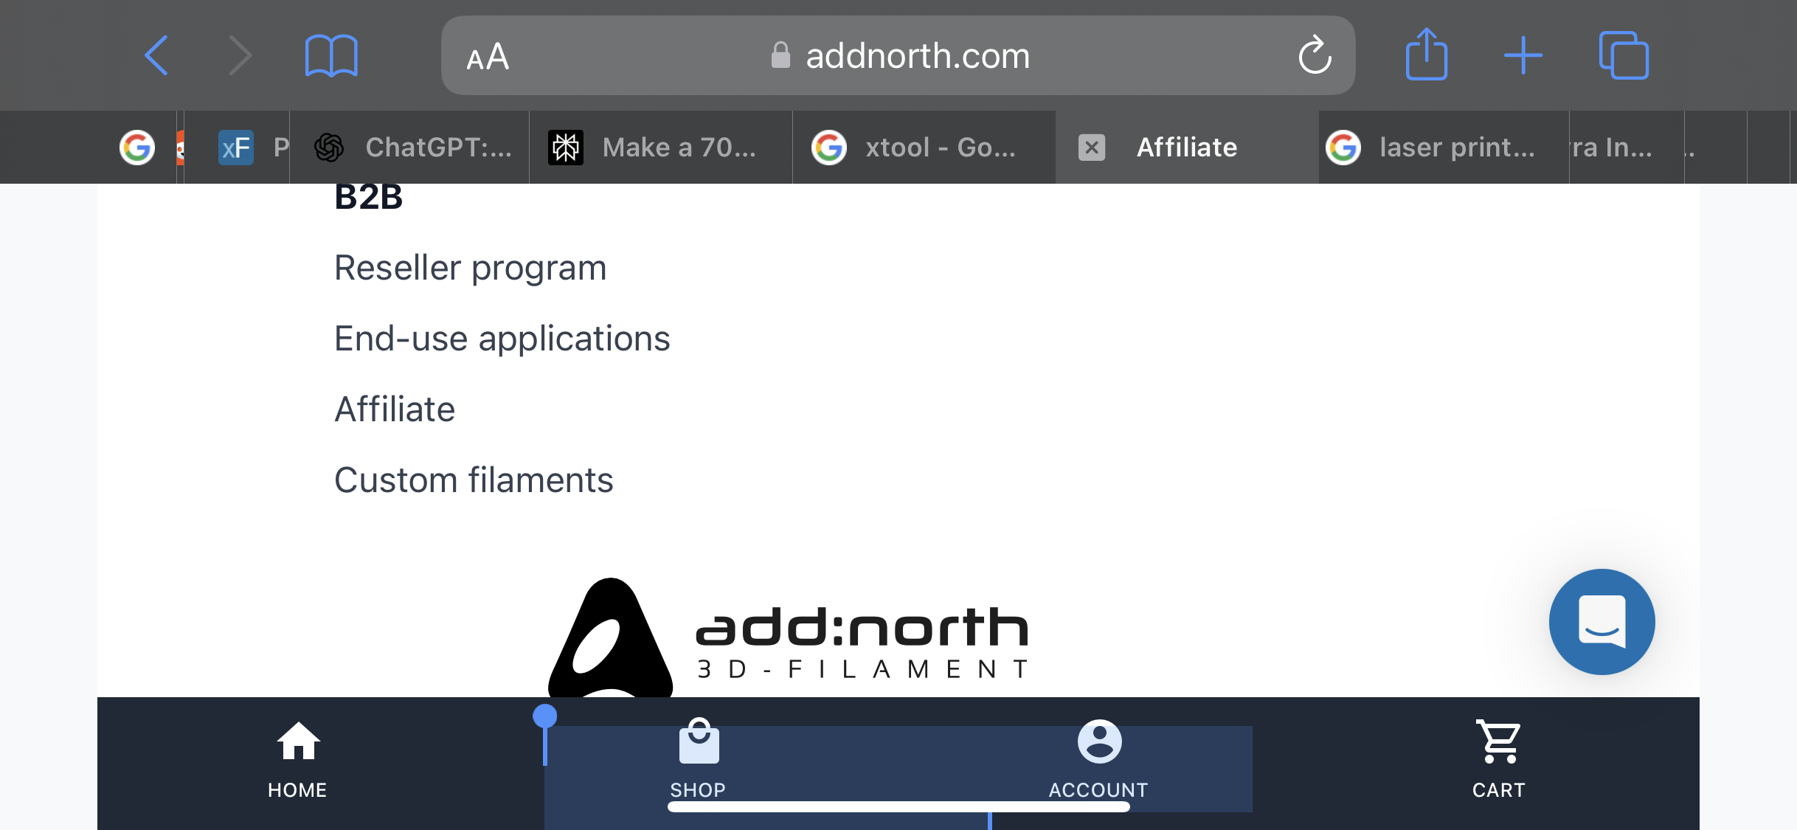1797x830 pixels.
Task: Go back with the Safari back arrow
Action: pyautogui.click(x=156, y=55)
